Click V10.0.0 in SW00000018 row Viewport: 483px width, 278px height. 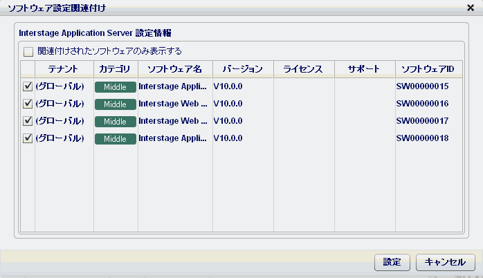click(x=228, y=138)
